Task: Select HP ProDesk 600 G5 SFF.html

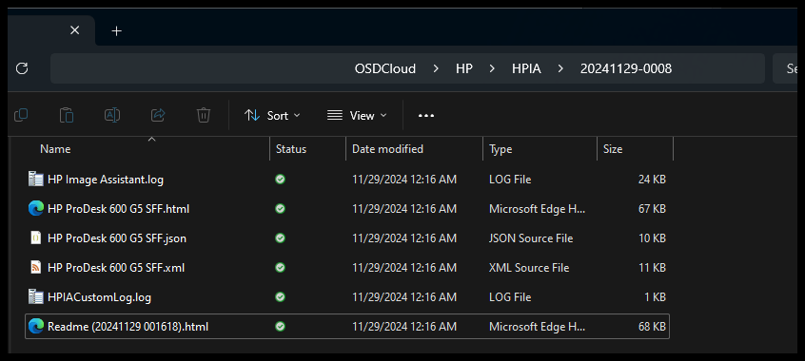Action: 119,209
